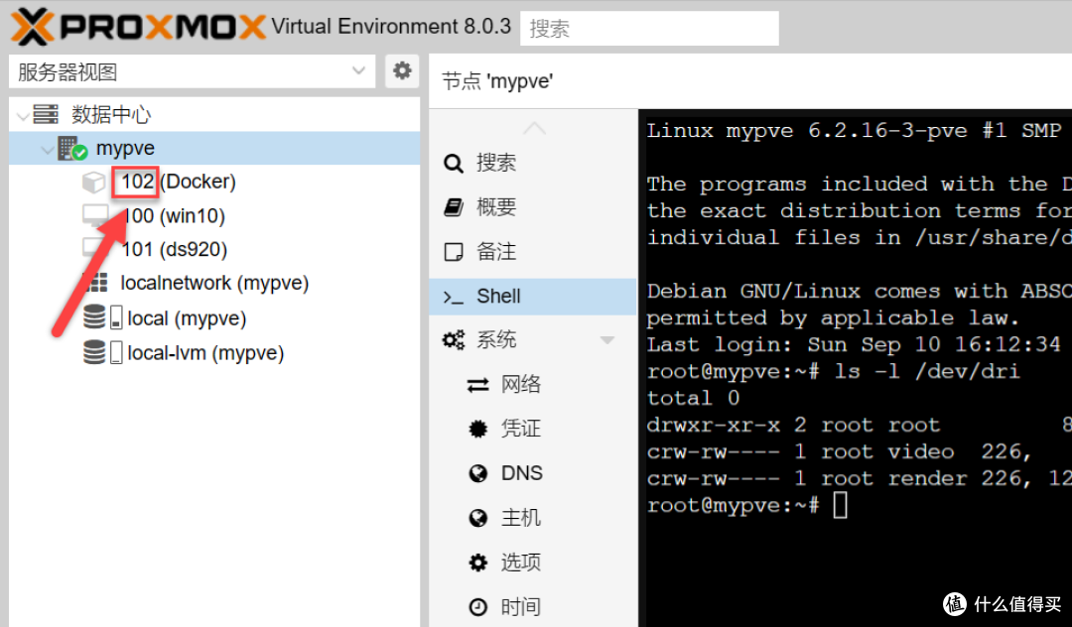Go to the DNS settings page
Image resolution: width=1072 pixels, height=627 pixels.
521,473
